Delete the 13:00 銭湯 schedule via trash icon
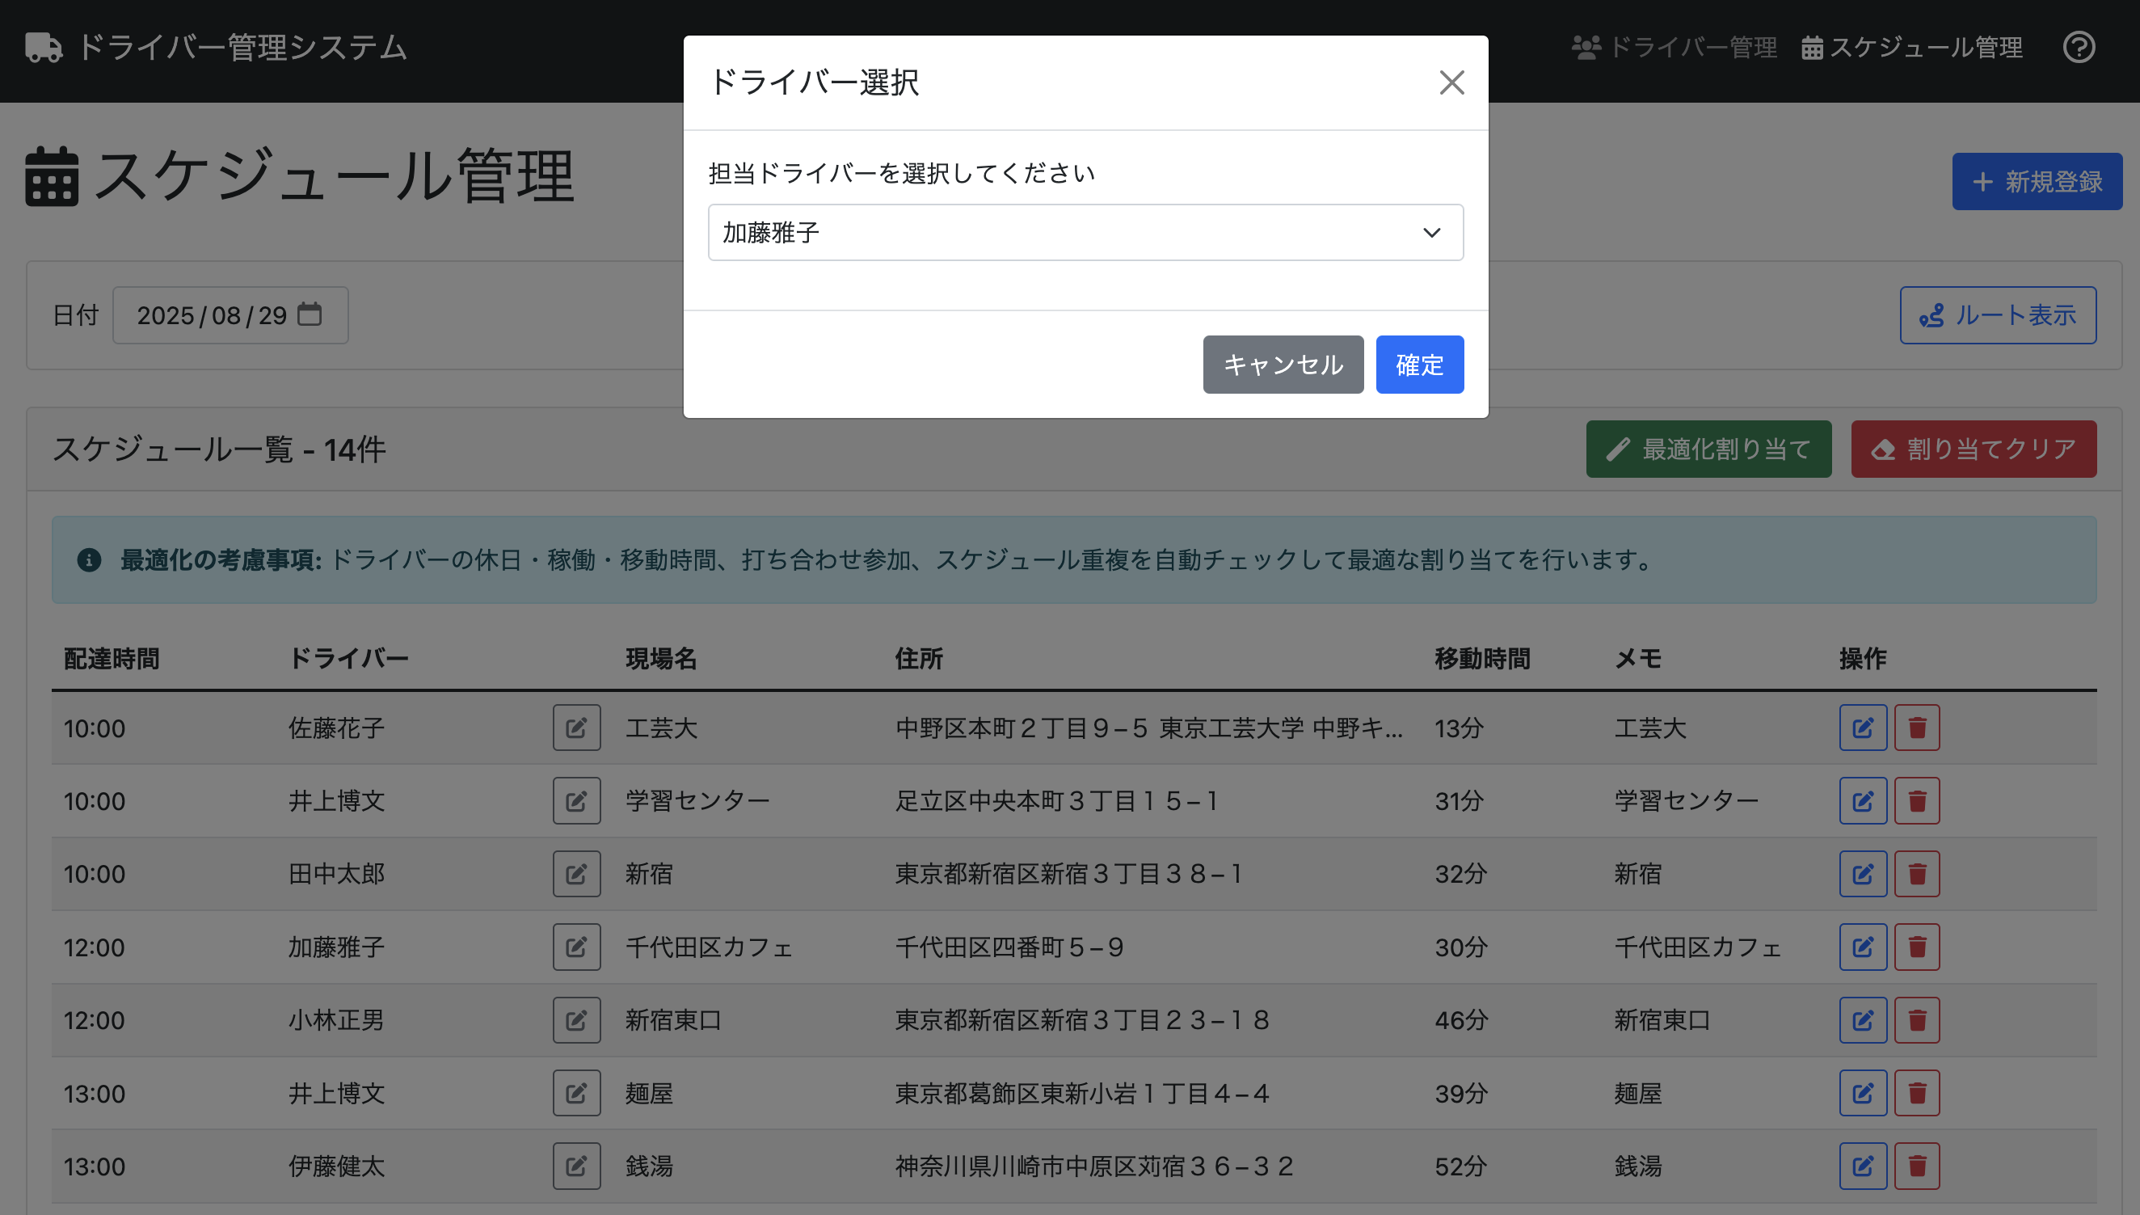2140x1215 pixels. (x=1916, y=1166)
